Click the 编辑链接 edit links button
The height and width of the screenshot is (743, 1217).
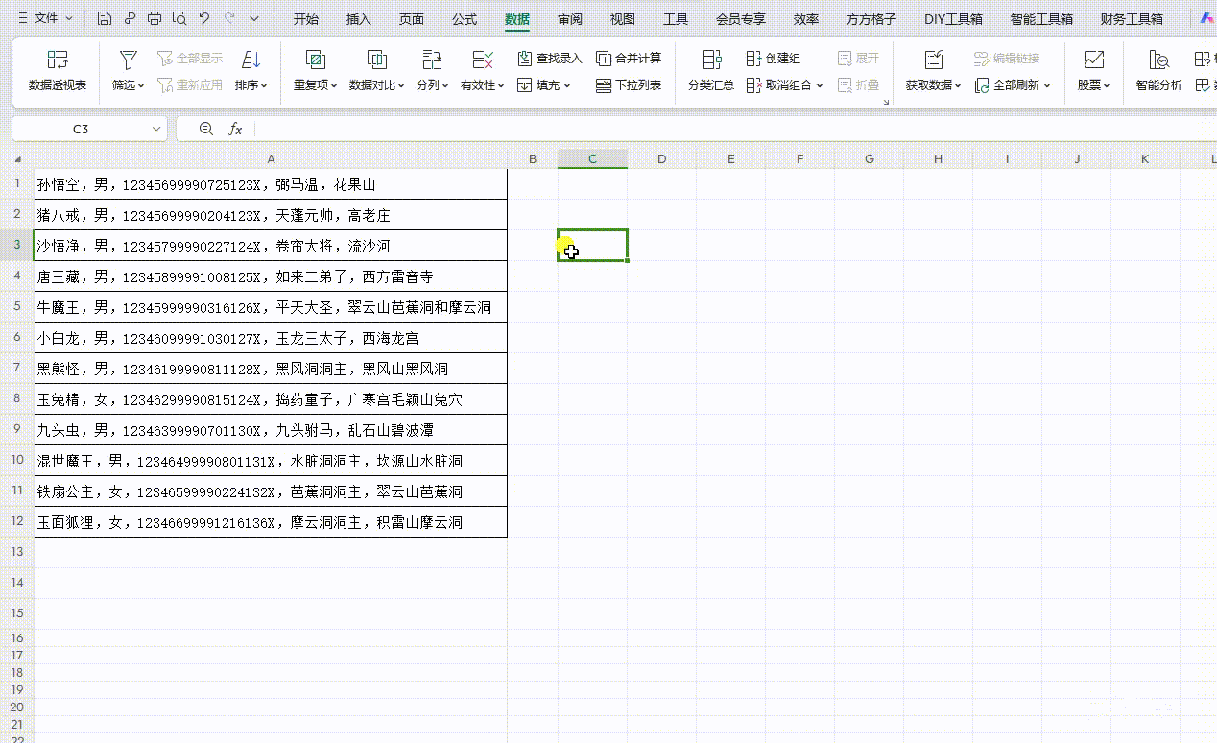[x=1007, y=59]
